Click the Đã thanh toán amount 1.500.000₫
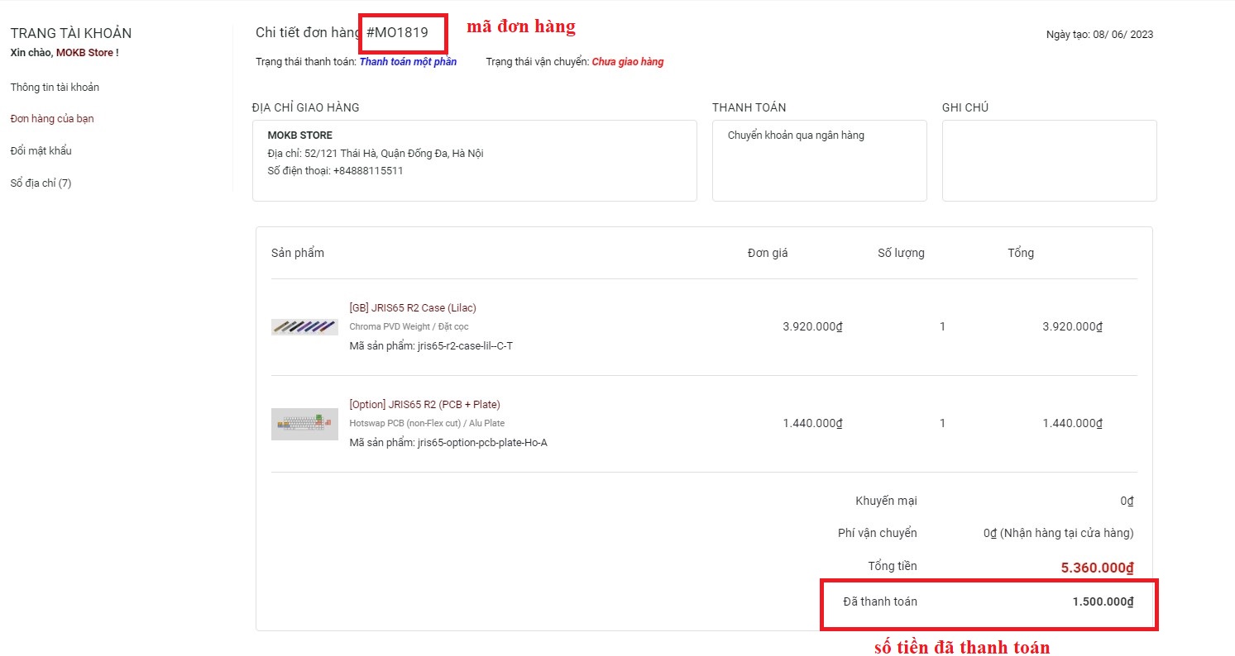 pyautogui.click(x=1103, y=601)
